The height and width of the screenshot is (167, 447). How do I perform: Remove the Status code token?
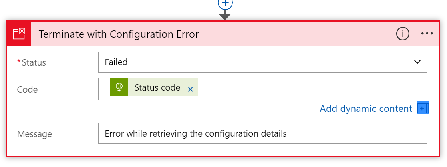191,89
